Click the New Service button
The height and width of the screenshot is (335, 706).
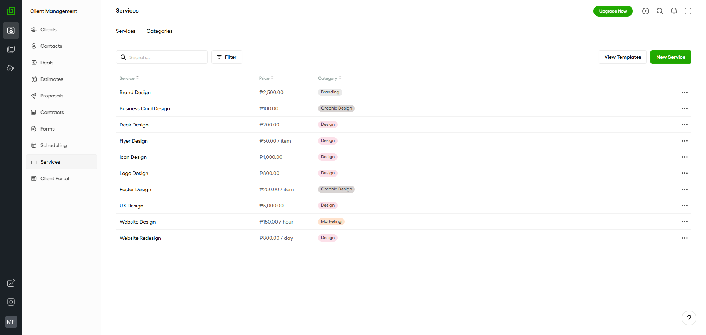pos(670,57)
